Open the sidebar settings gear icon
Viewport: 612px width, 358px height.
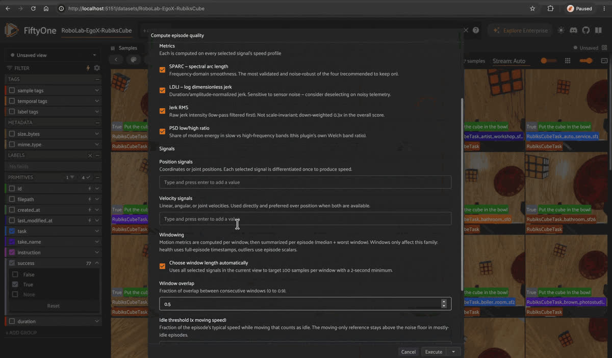coord(97,68)
